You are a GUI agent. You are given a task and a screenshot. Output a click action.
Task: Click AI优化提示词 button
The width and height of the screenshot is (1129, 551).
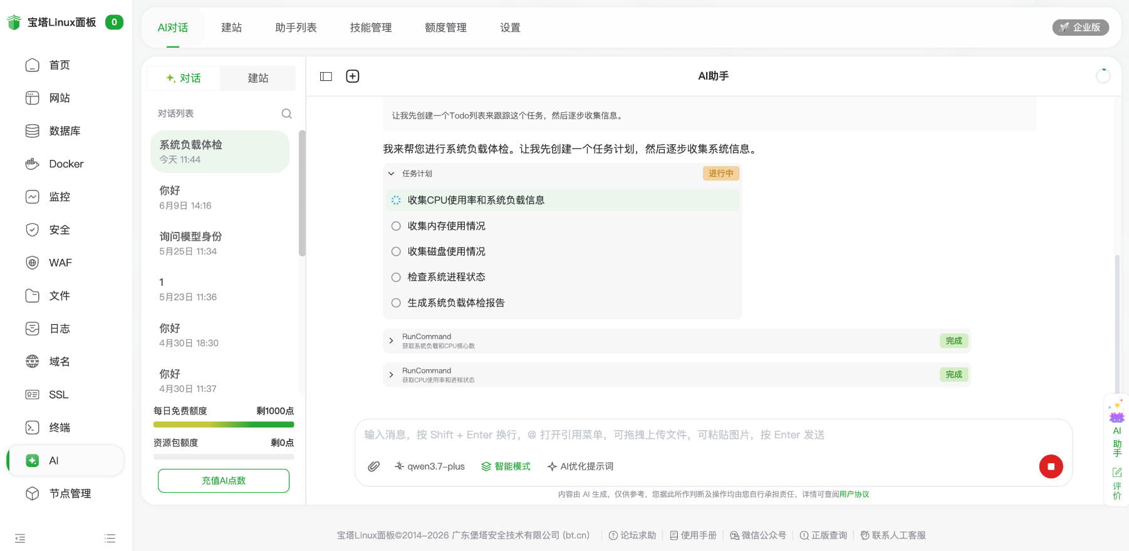point(580,466)
